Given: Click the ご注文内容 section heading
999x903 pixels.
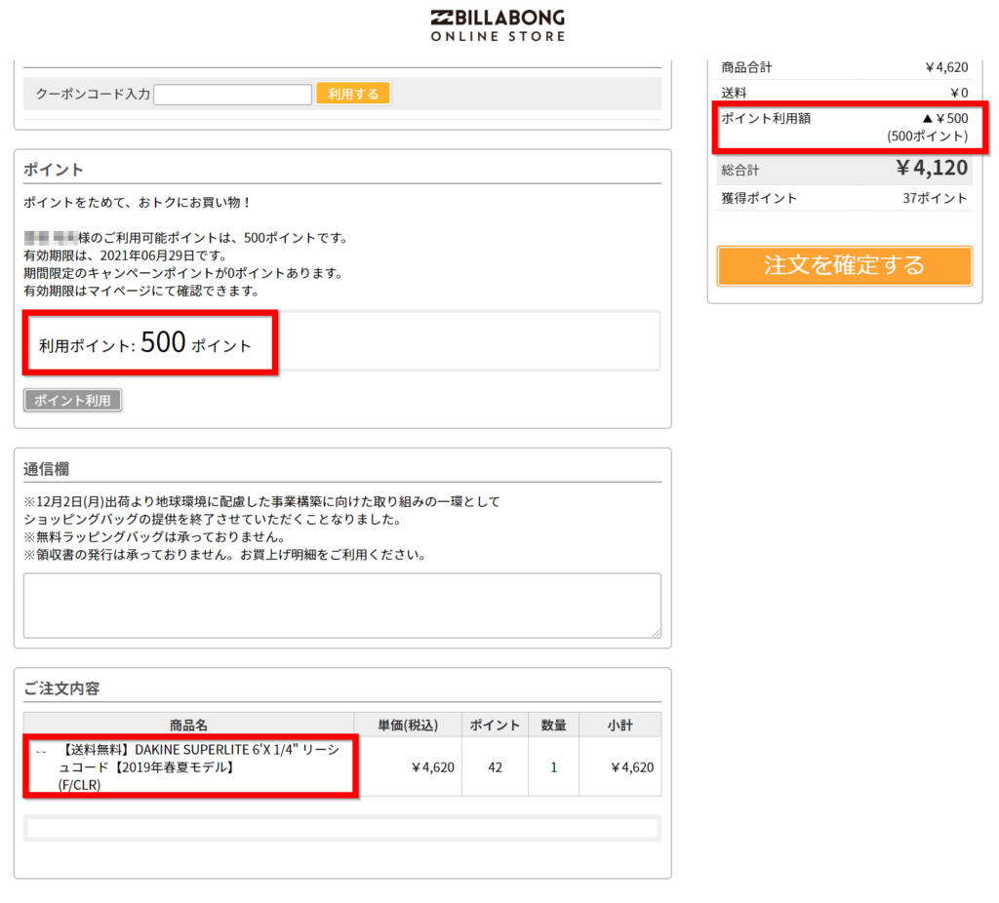Looking at the screenshot, I should 61,688.
